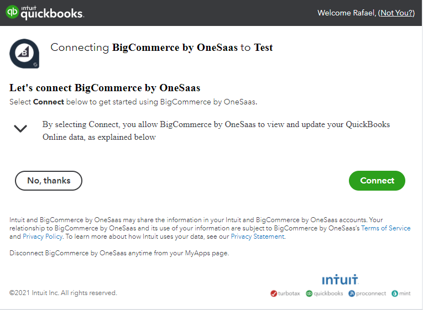Click the Welcome Rafael greeting text
Viewport: 423px width, 310px height.
347,13
